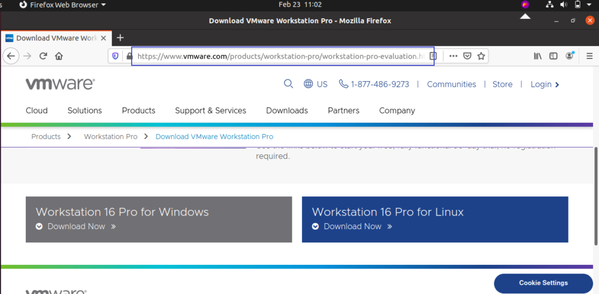This screenshot has width=599, height=294.
Task: Close the Download VMware Workstation tab
Action: click(x=104, y=38)
